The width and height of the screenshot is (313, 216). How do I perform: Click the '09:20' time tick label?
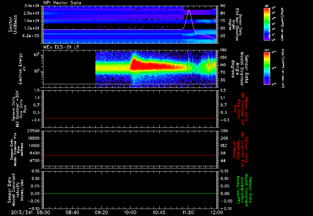[x=101, y=212]
